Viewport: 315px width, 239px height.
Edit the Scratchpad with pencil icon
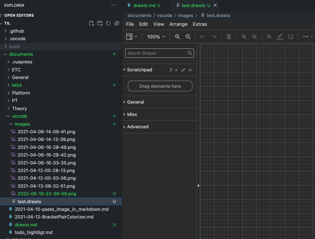[183, 70]
